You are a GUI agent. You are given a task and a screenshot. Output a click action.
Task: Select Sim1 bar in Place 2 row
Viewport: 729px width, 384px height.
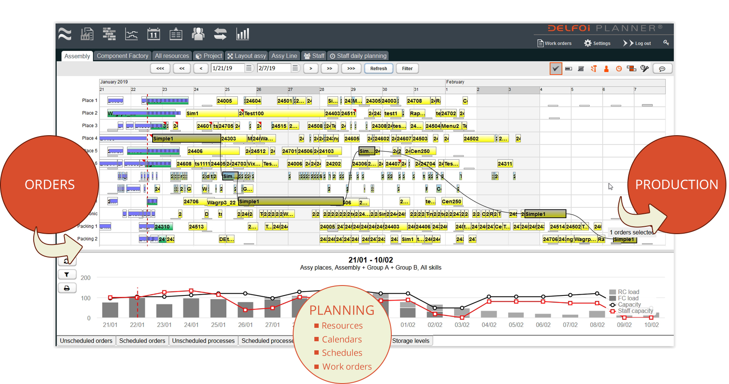point(212,114)
